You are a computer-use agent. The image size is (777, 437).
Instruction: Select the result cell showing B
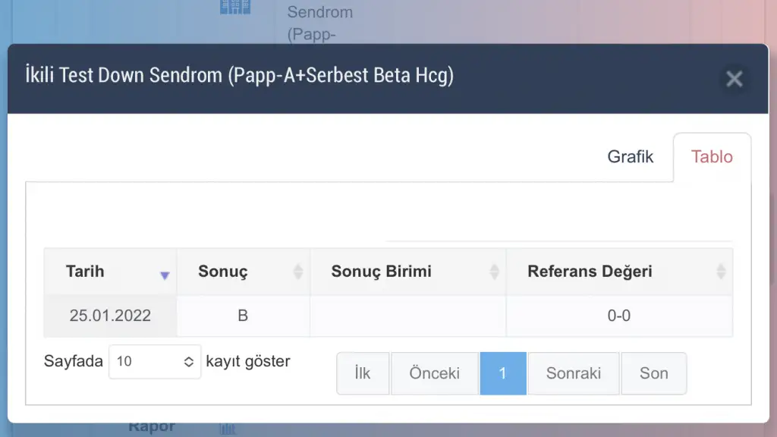pos(243,316)
